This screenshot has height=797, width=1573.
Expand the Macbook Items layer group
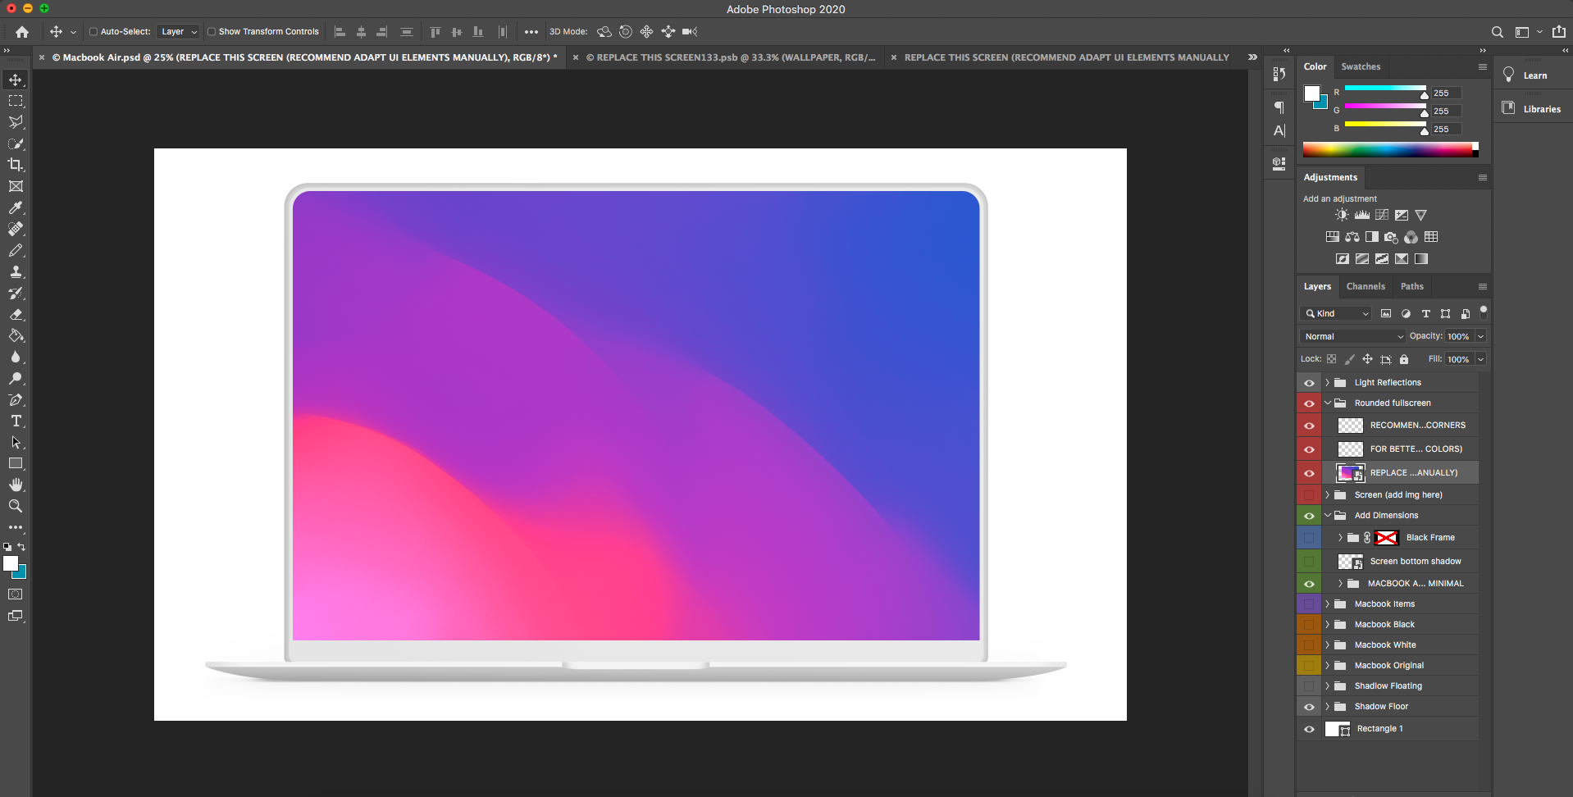point(1327,604)
